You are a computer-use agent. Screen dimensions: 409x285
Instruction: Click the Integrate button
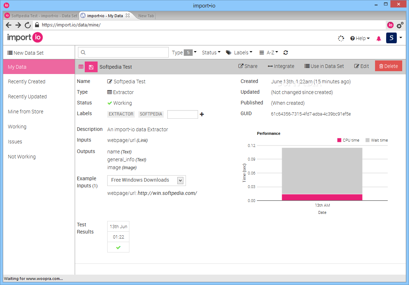pos(281,66)
